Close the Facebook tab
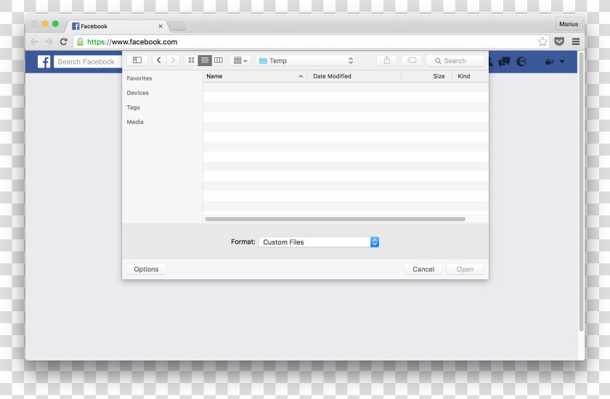The image size is (610, 399). coord(160,26)
